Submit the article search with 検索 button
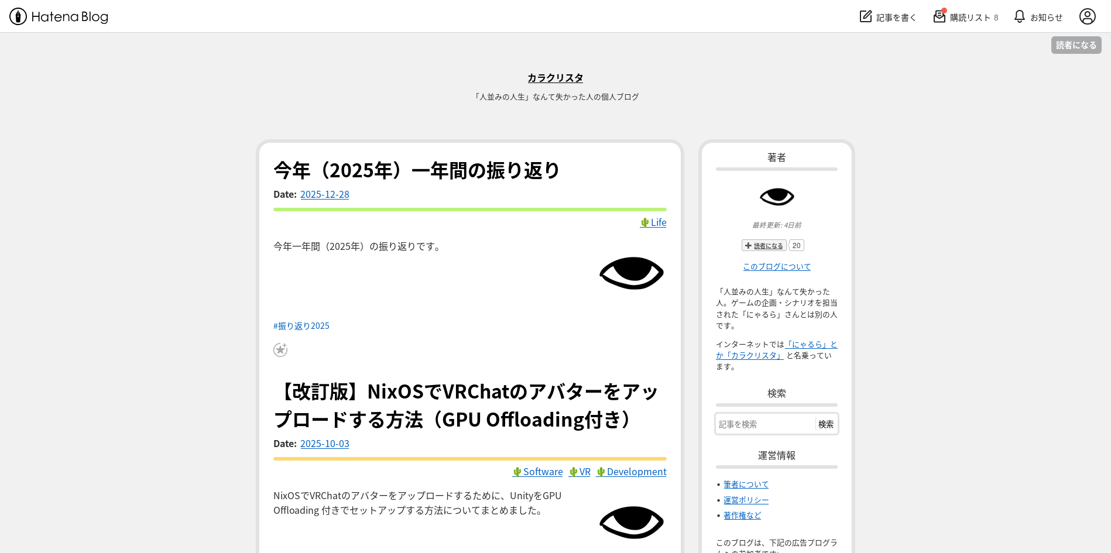The image size is (1111, 553). 826,424
